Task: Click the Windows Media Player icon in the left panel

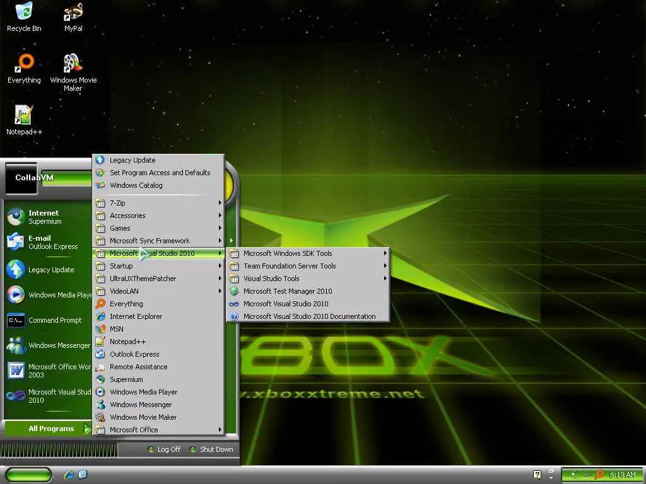Action: click(x=16, y=295)
